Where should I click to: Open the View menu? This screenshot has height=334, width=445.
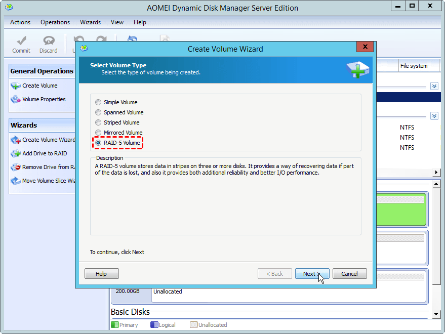tap(117, 22)
